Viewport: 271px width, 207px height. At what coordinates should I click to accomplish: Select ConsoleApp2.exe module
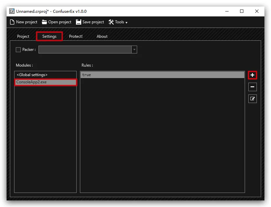32,82
